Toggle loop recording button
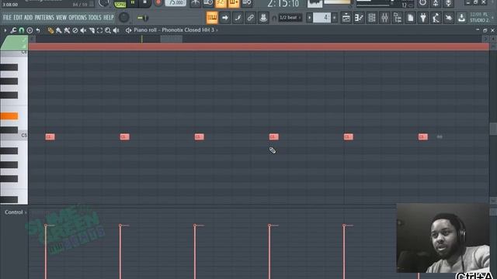Viewport: 497px width, 279px height. pos(247,3)
